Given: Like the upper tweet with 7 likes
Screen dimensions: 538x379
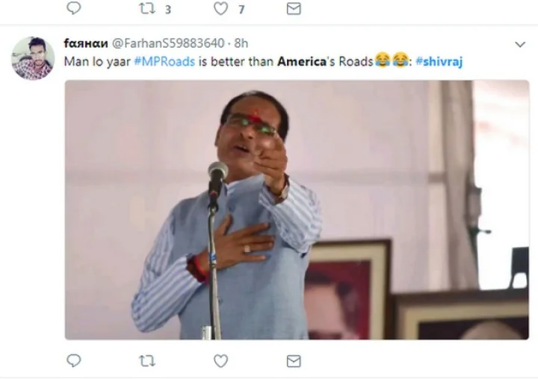Looking at the screenshot, I should click(x=220, y=8).
